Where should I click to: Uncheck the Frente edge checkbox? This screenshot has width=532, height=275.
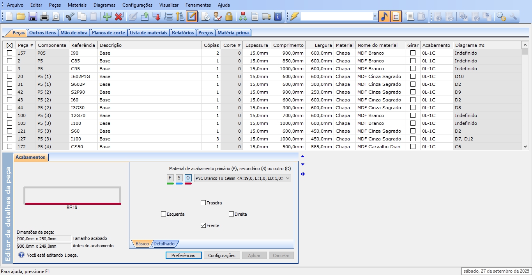[203, 225]
